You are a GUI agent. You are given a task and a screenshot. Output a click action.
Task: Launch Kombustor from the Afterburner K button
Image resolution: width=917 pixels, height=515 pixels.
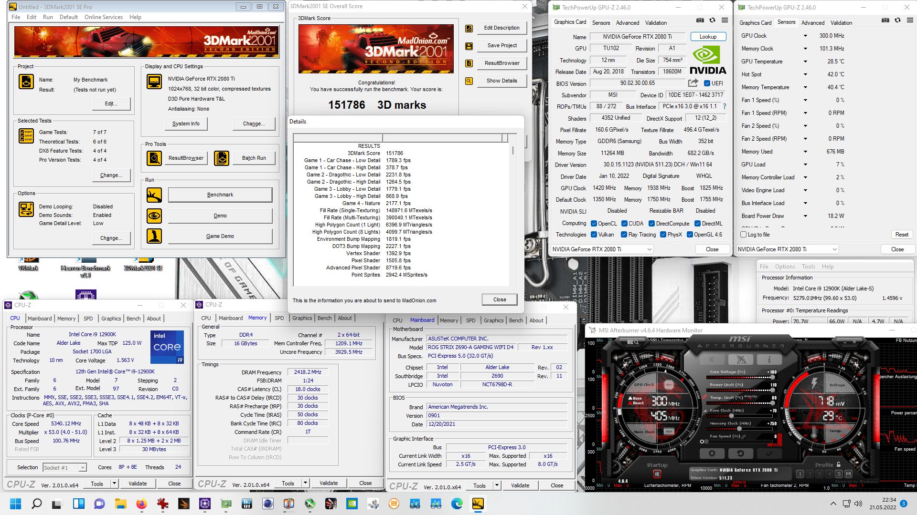click(712, 360)
